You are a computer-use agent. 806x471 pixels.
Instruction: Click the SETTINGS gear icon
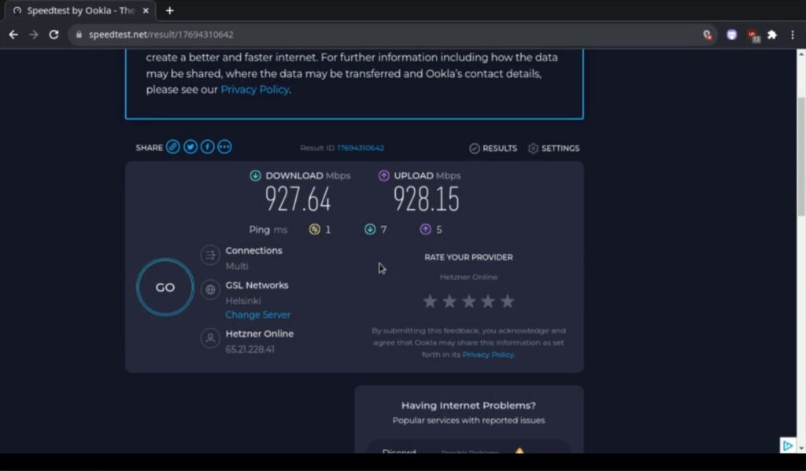[533, 149]
